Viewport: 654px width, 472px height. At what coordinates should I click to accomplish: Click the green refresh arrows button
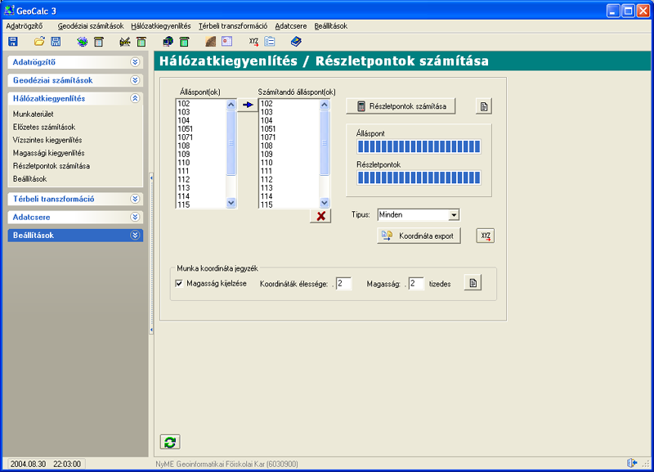click(170, 442)
